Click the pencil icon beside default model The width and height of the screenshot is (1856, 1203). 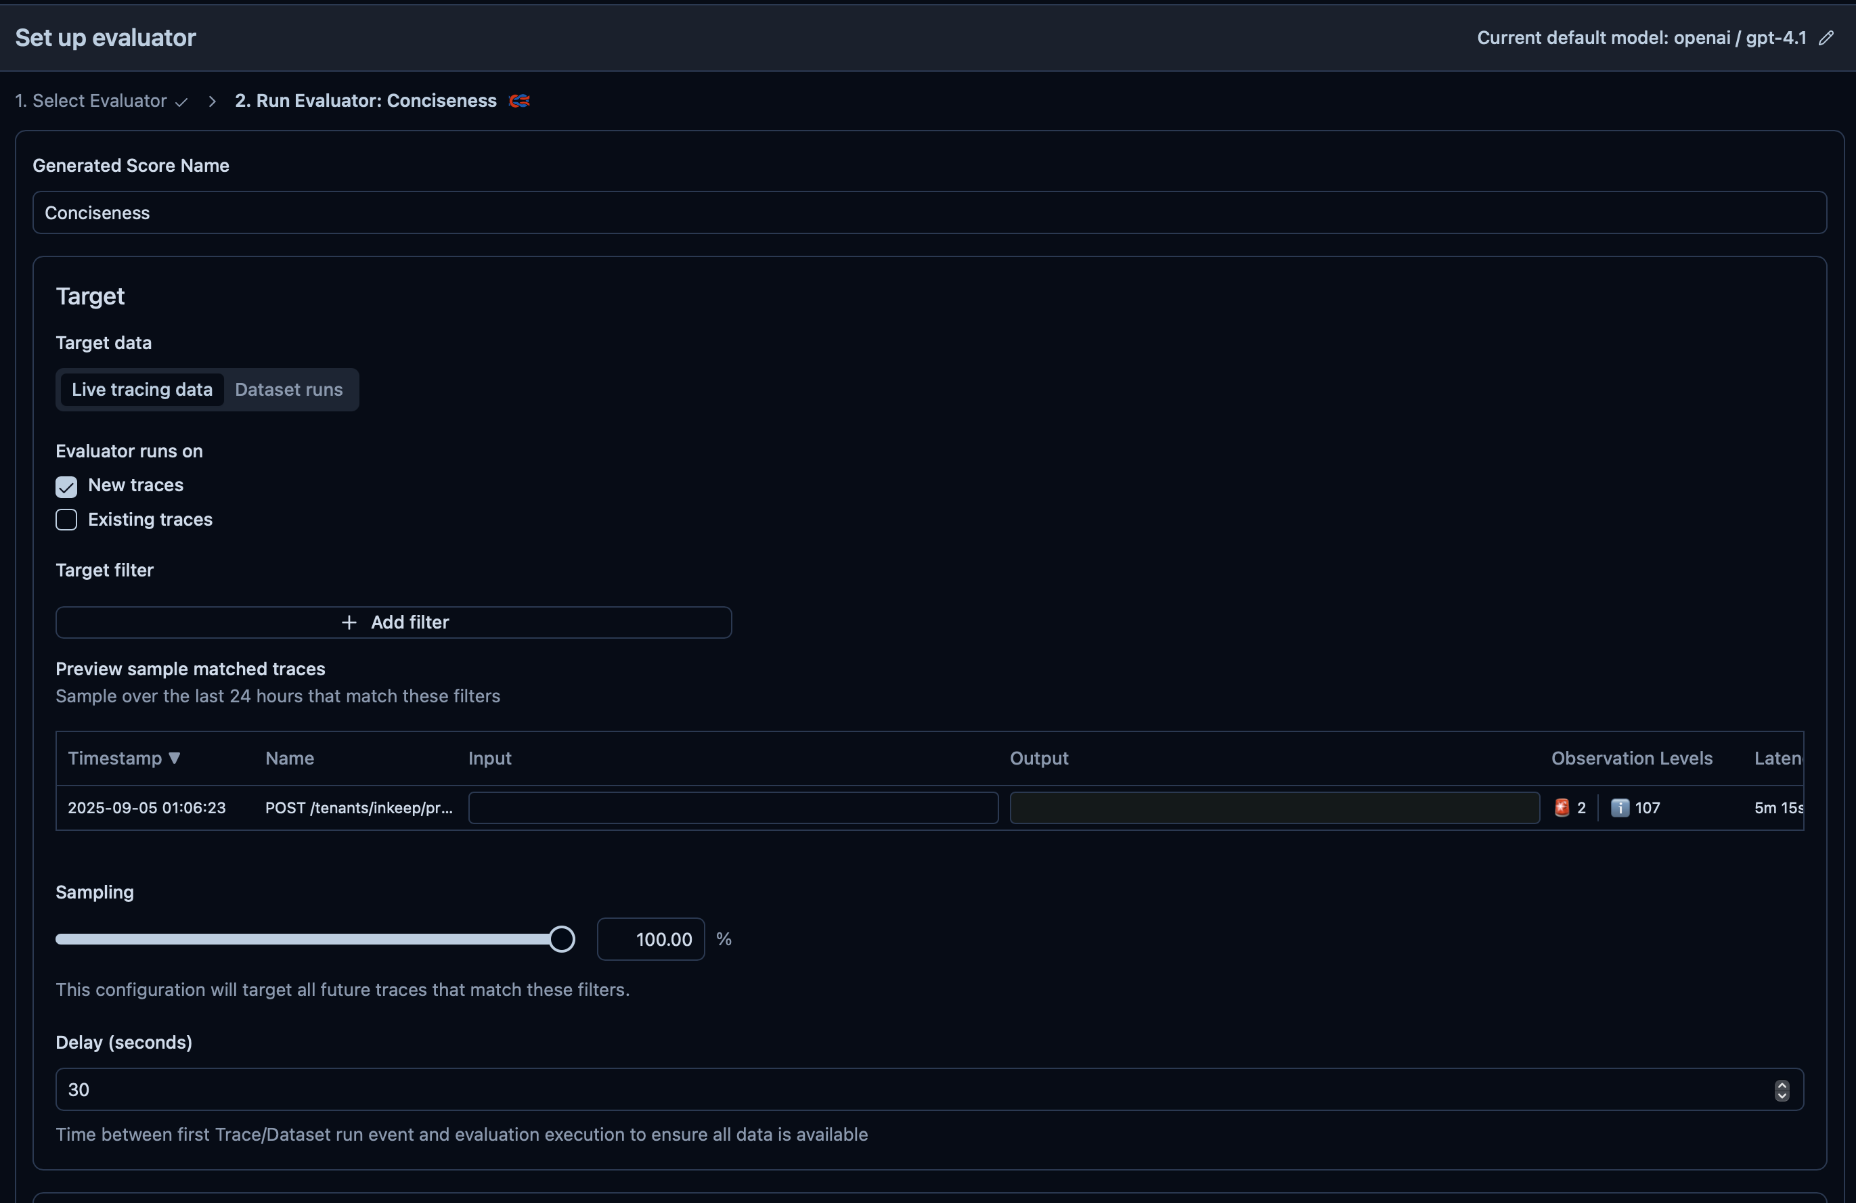pos(1826,38)
